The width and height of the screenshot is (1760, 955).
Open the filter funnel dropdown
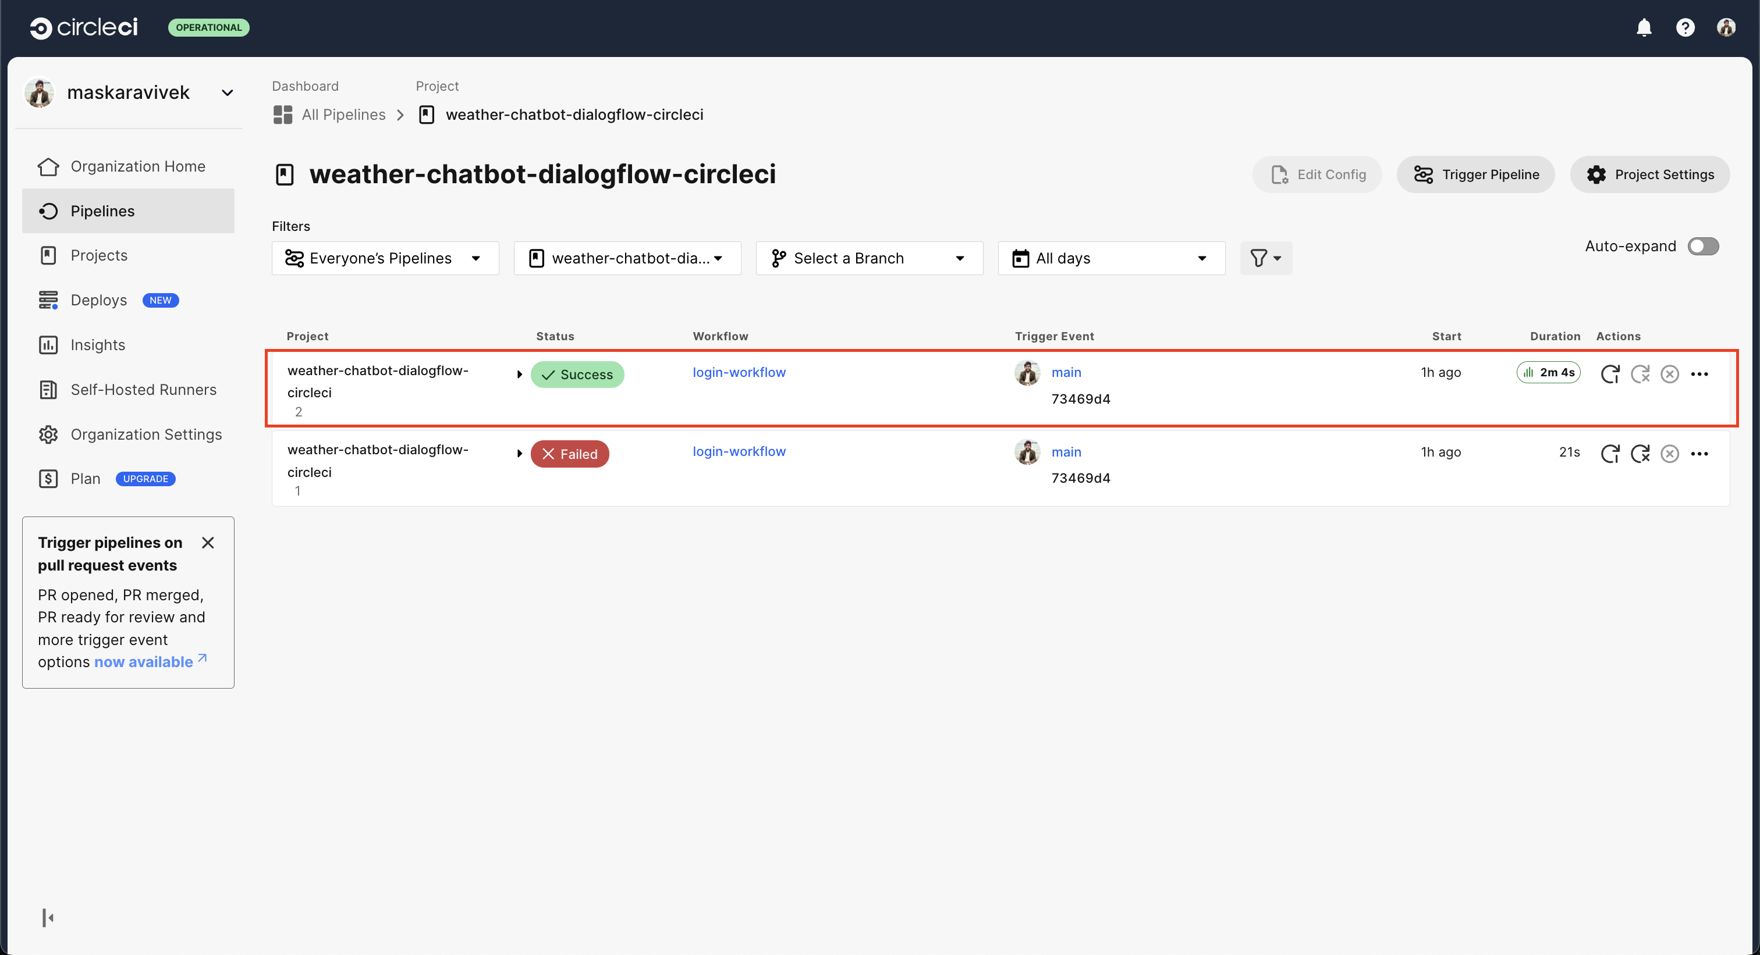1265,258
